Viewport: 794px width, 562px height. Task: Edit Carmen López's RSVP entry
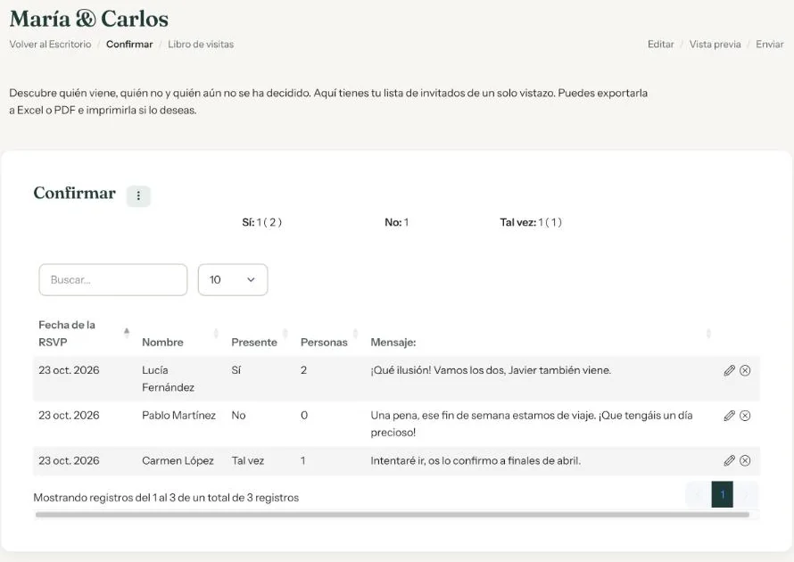click(729, 460)
